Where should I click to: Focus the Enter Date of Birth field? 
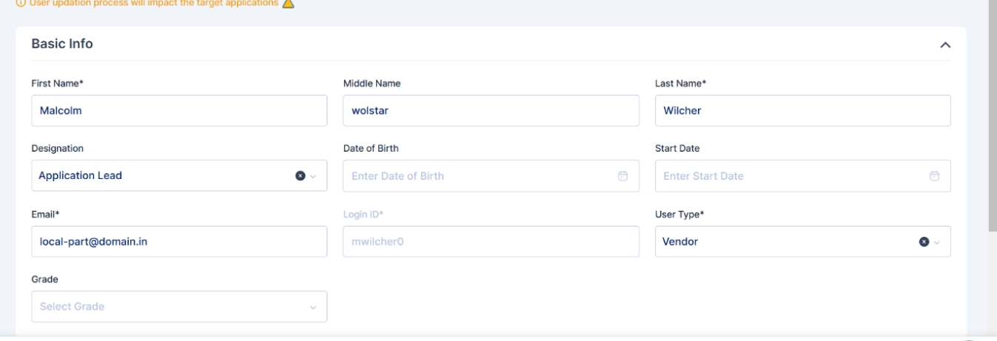click(x=477, y=176)
